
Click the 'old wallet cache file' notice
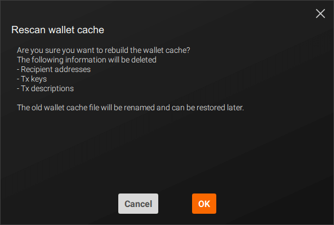tap(130, 107)
